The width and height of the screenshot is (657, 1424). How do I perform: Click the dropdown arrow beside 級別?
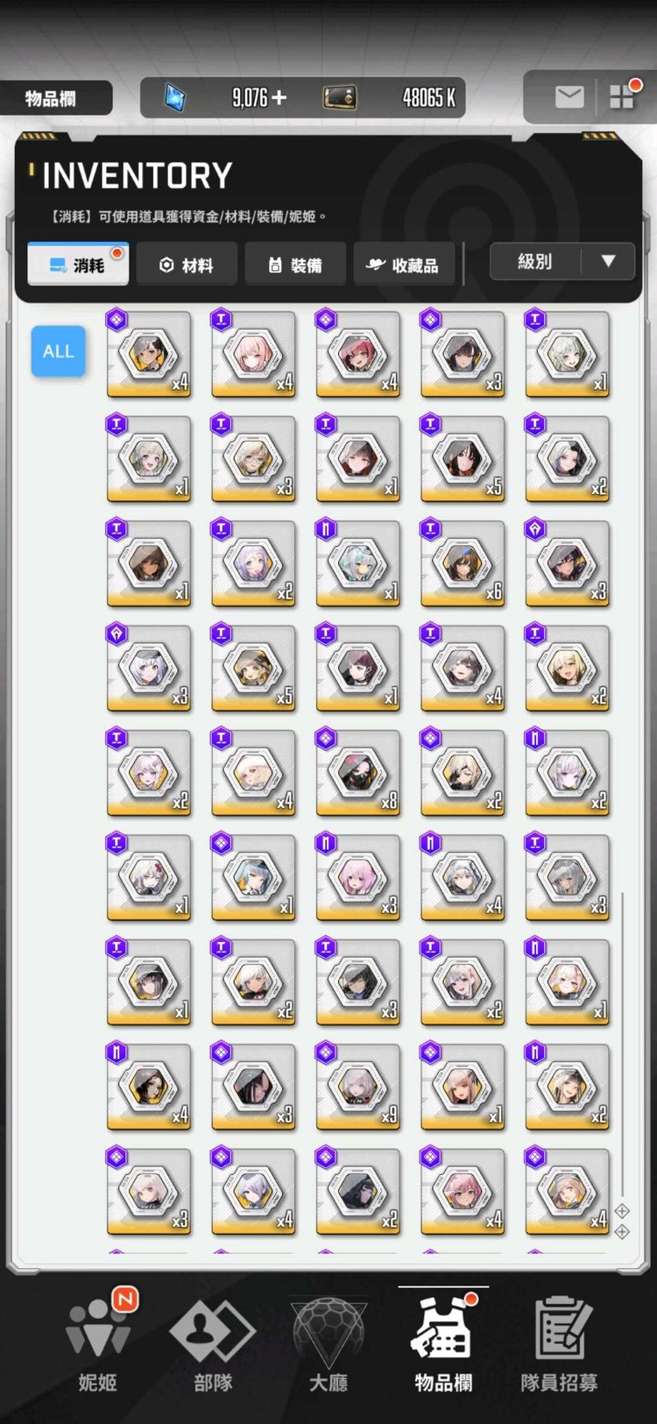click(609, 261)
